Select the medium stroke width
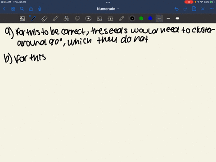The height and width of the screenshot is (162, 216). pyautogui.click(x=168, y=18)
